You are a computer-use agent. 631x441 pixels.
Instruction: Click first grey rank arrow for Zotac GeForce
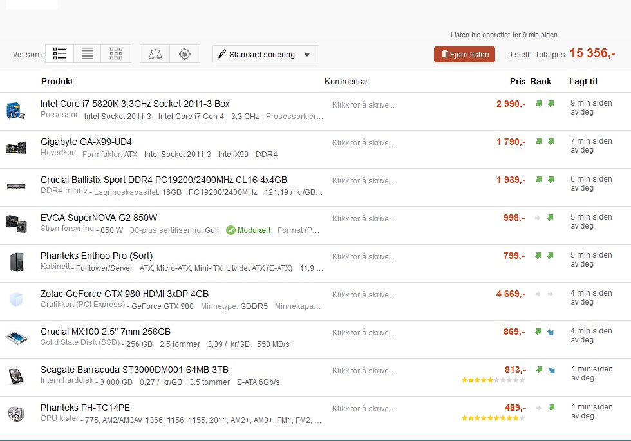pyautogui.click(x=538, y=294)
